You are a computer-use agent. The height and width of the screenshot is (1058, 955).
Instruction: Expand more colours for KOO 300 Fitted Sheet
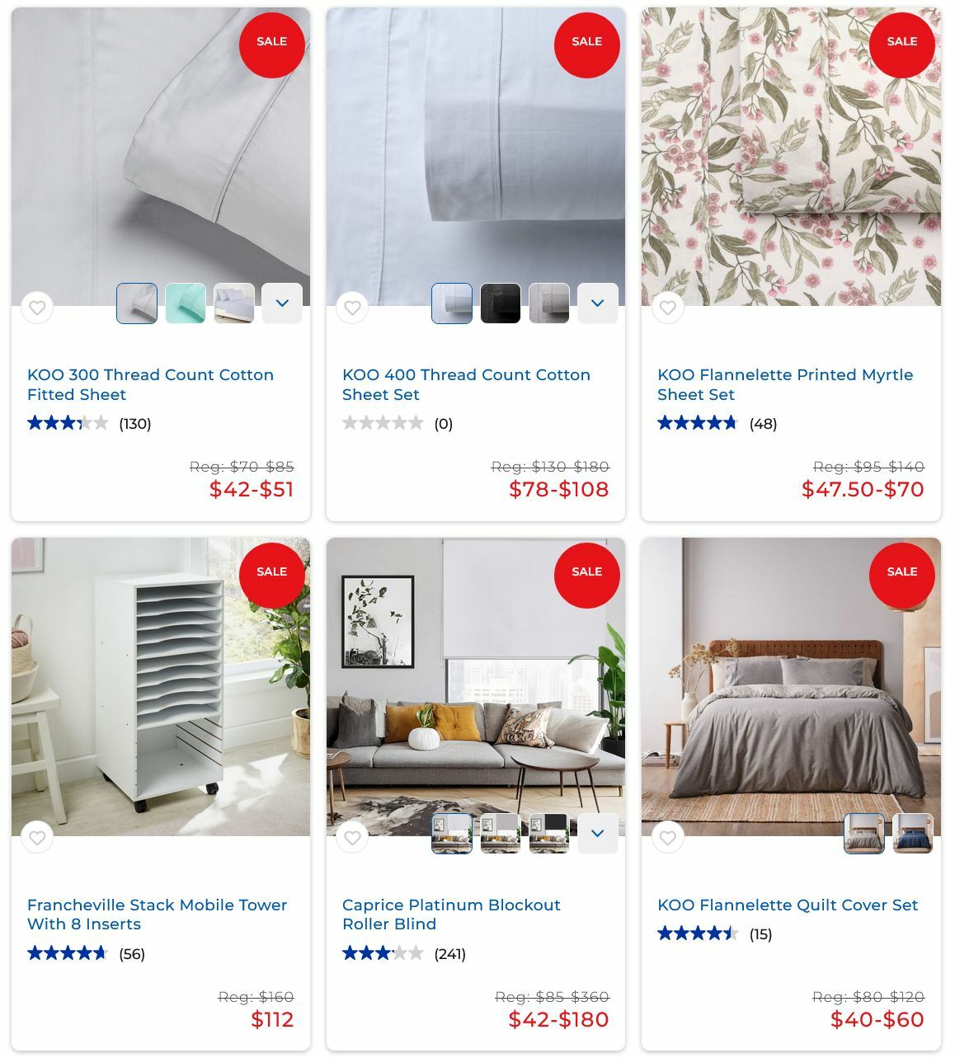click(282, 303)
